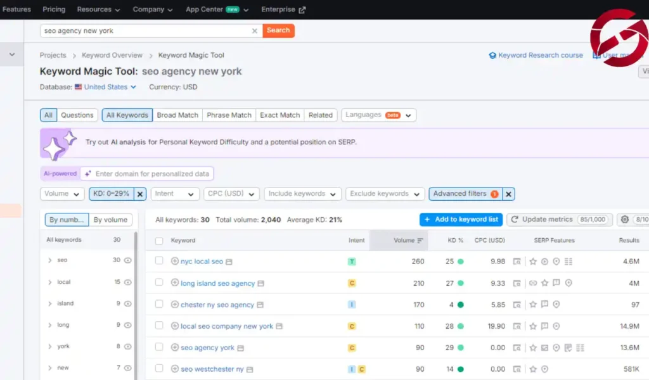Click the gear settings icon near Update metrics
This screenshot has width=649, height=380.
626,219
